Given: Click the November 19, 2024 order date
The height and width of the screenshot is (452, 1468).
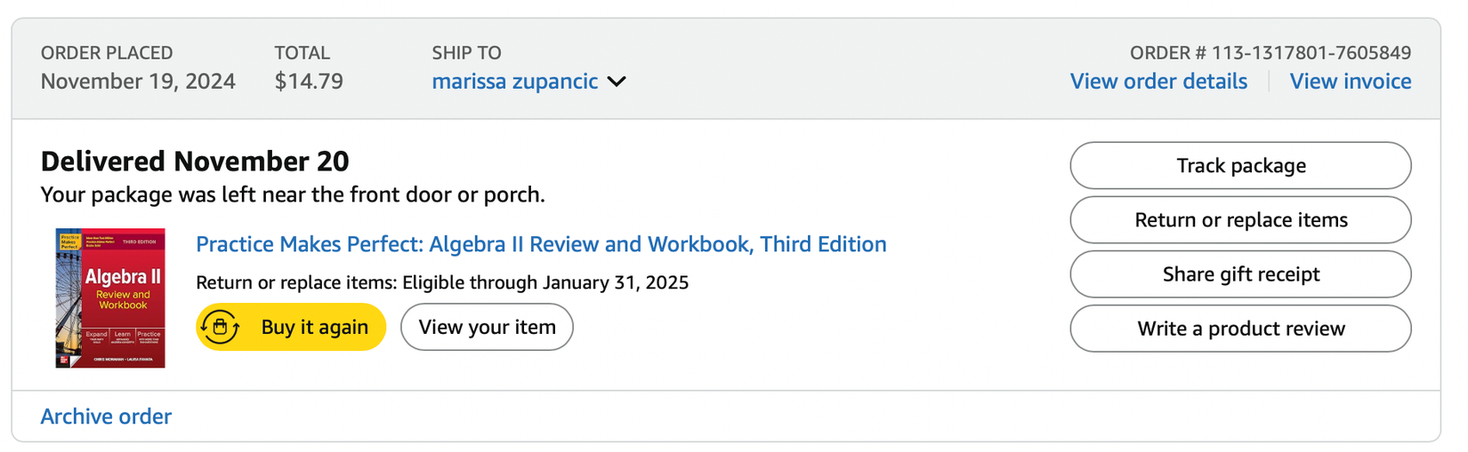Looking at the screenshot, I should [x=138, y=82].
